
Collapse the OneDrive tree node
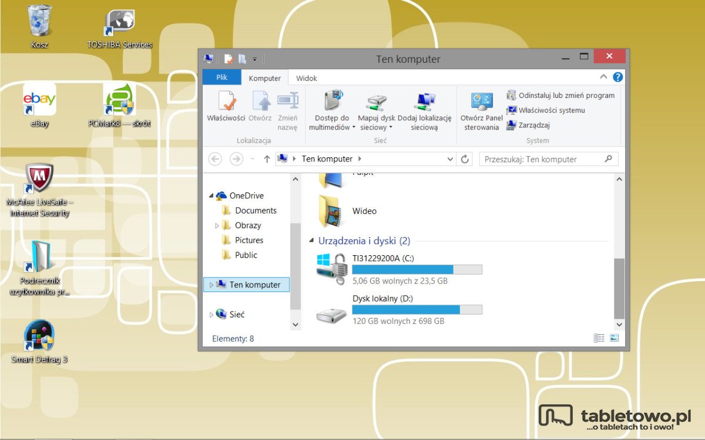(211, 196)
